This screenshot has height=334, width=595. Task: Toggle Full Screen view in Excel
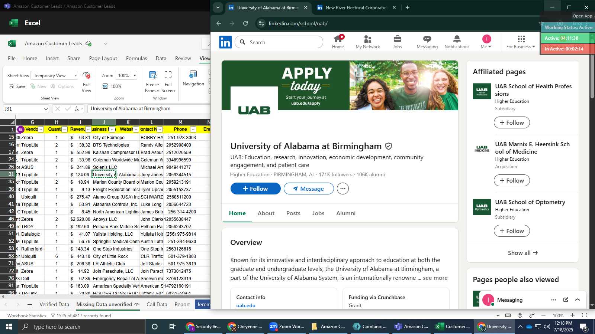168,82
